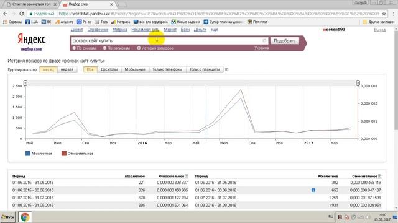Group by неделя
Screen dimensions: 398x223
coord(67,69)
